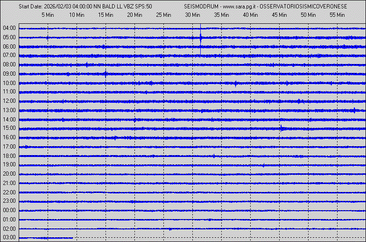Screen dimensions: 366x242
Task: Select the 09:00 trace row label
Action: point(9,74)
